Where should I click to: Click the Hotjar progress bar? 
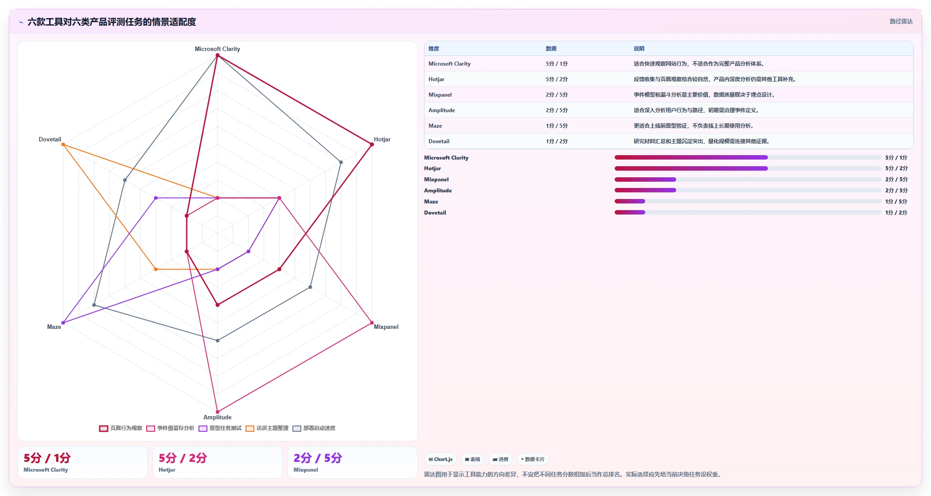[748, 168]
